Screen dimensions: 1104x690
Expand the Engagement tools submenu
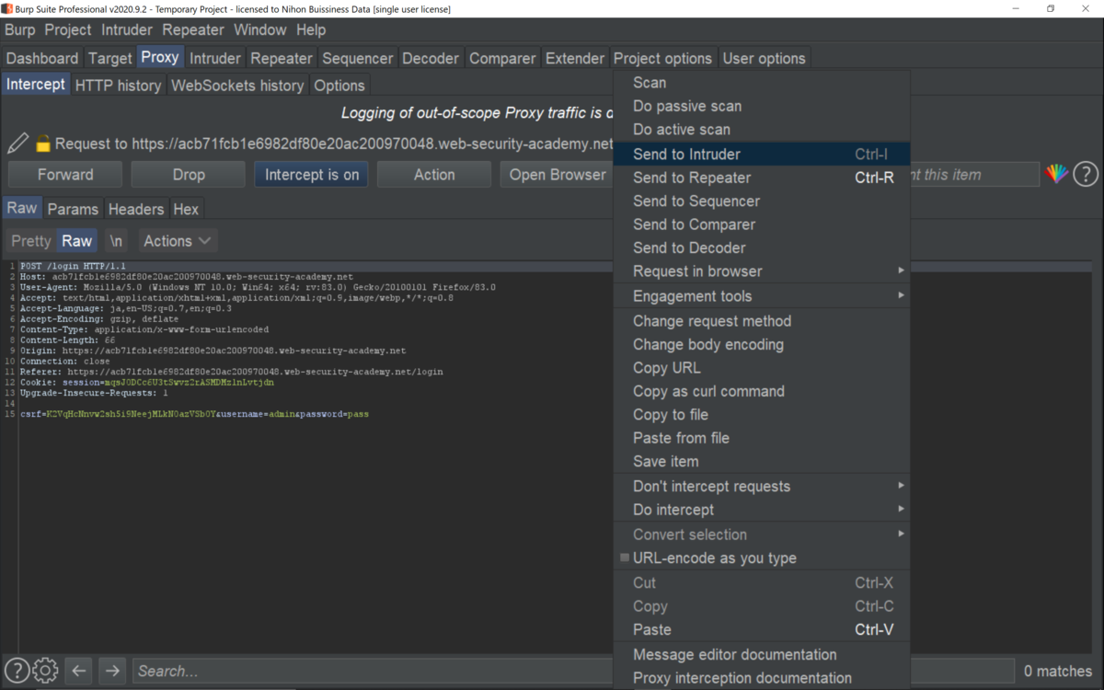[762, 296]
